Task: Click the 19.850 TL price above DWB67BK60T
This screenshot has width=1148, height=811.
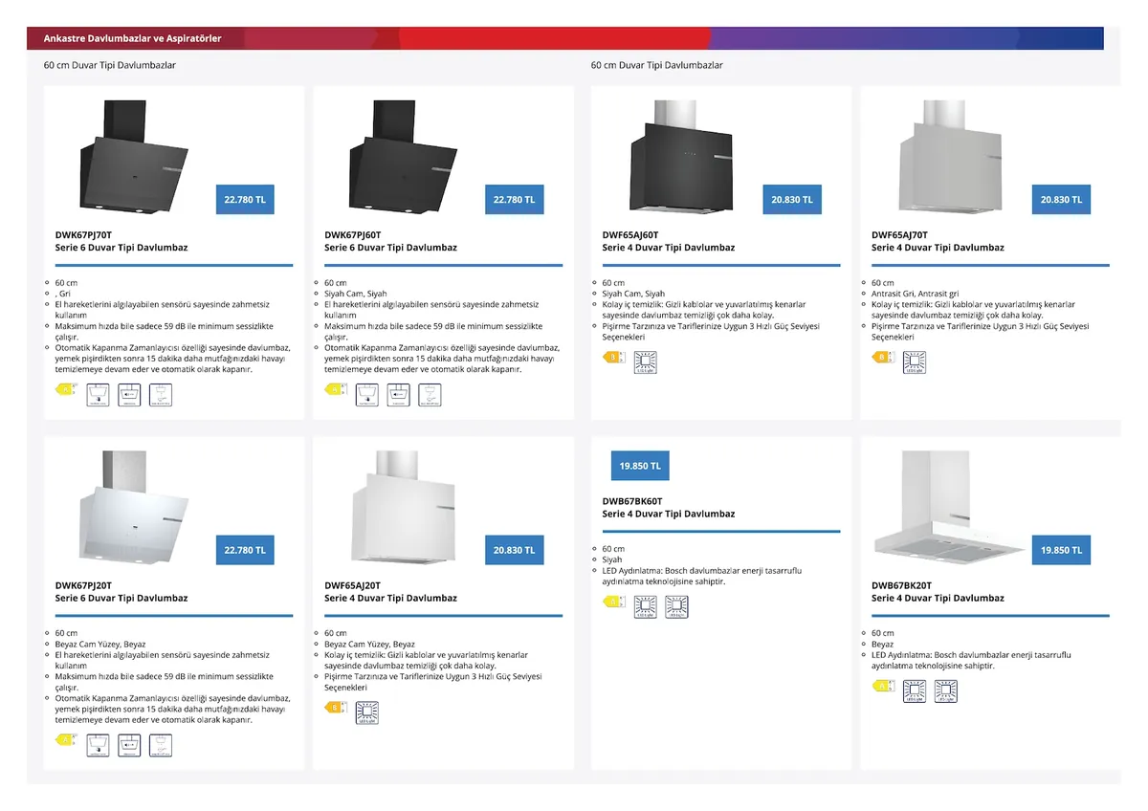Action: pyautogui.click(x=640, y=466)
